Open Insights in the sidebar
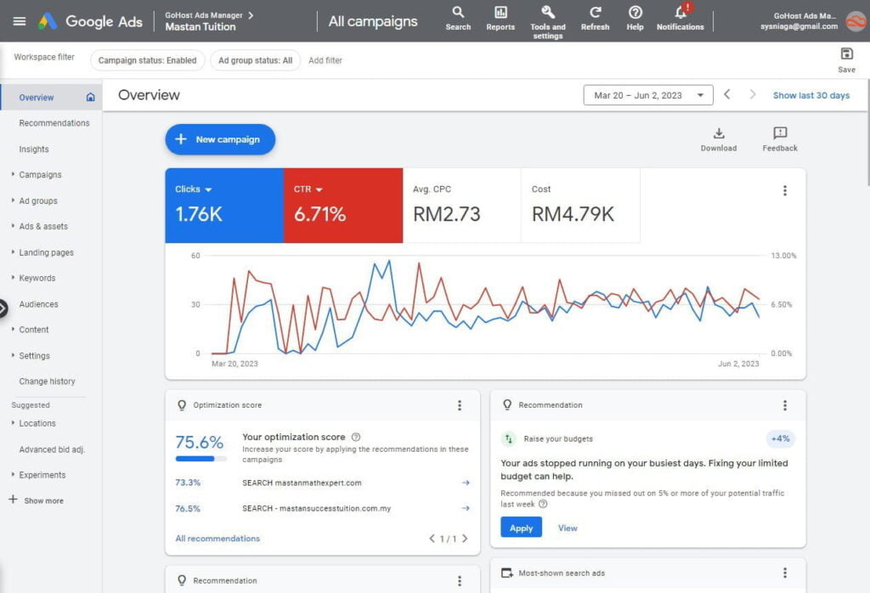Image resolution: width=870 pixels, height=593 pixels. 34,150
